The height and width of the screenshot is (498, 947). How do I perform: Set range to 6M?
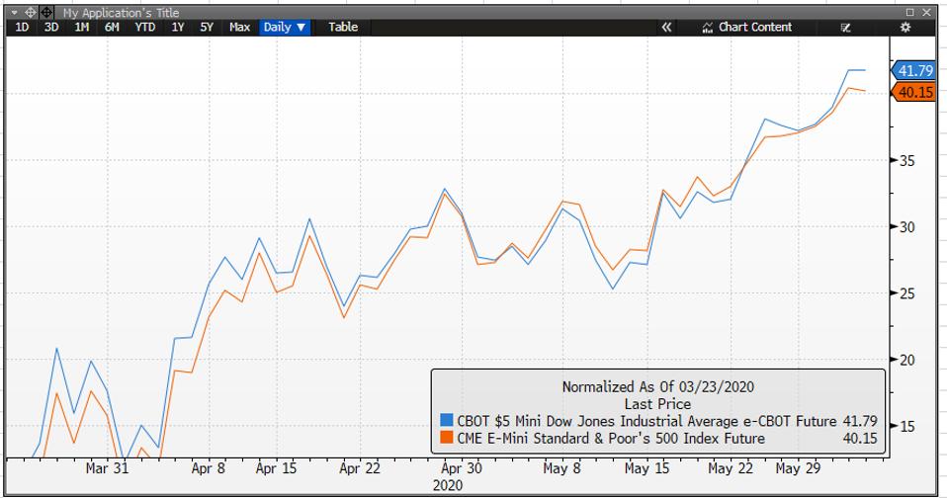point(112,28)
